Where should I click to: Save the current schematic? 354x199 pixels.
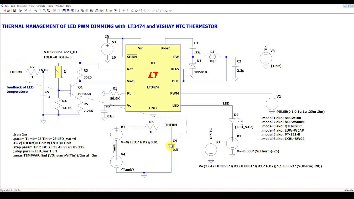pos(14,11)
